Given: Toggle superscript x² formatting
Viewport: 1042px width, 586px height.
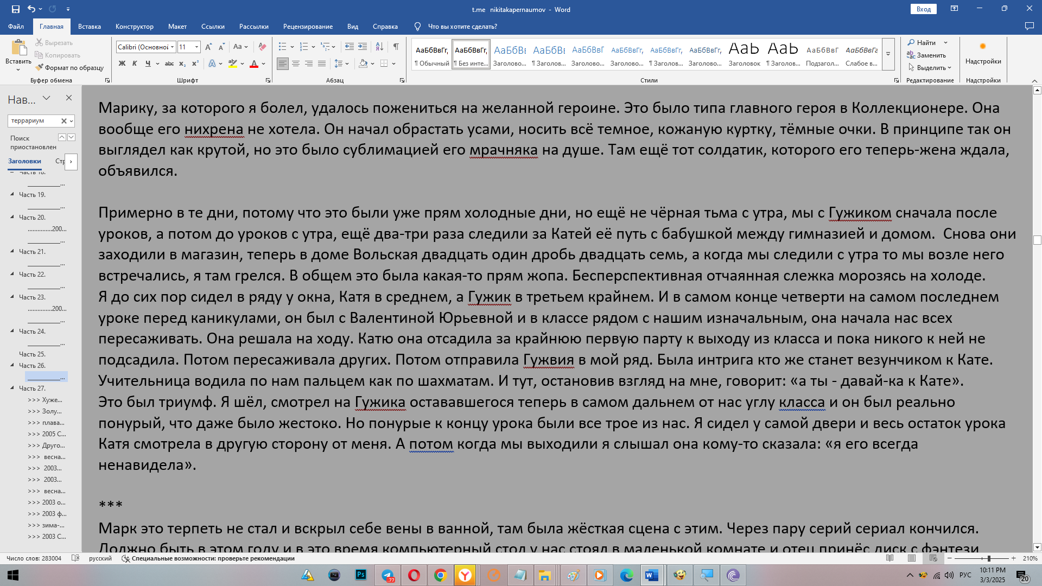Looking at the screenshot, I should pyautogui.click(x=195, y=63).
